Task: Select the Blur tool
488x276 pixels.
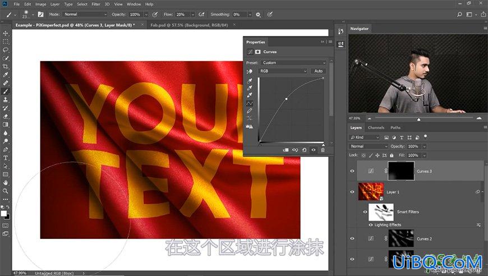Action: click(5, 133)
